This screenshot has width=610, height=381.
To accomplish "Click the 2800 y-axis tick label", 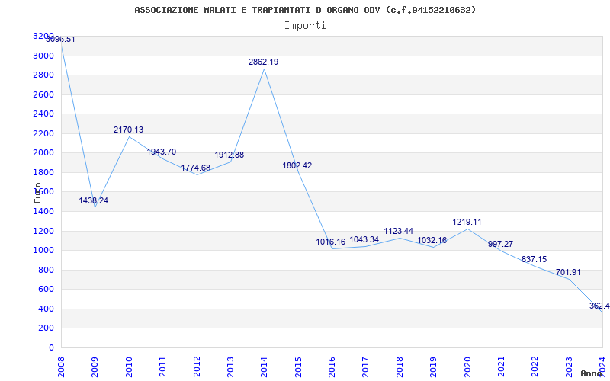I will point(43,75).
